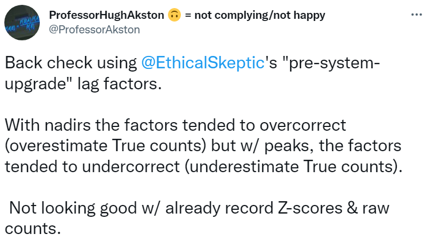
Task: Click the "Back check using" opening words
Action: tap(71, 63)
